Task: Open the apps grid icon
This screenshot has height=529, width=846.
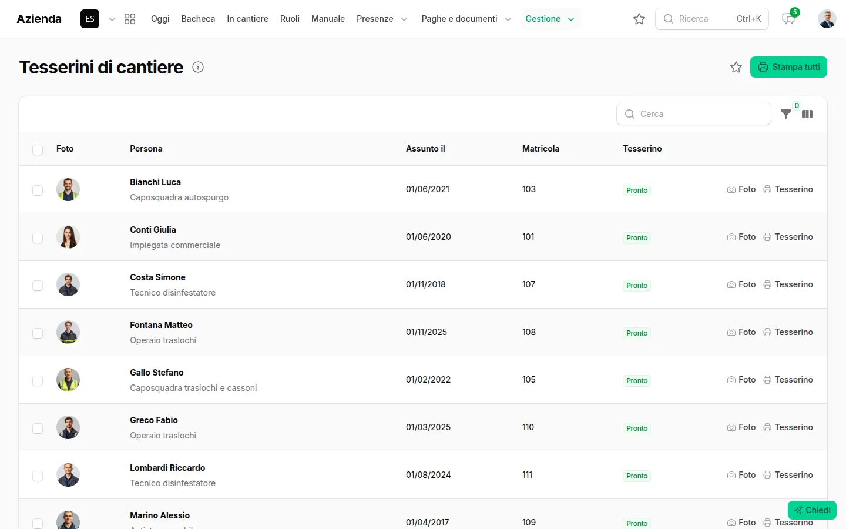Action: pyautogui.click(x=130, y=19)
